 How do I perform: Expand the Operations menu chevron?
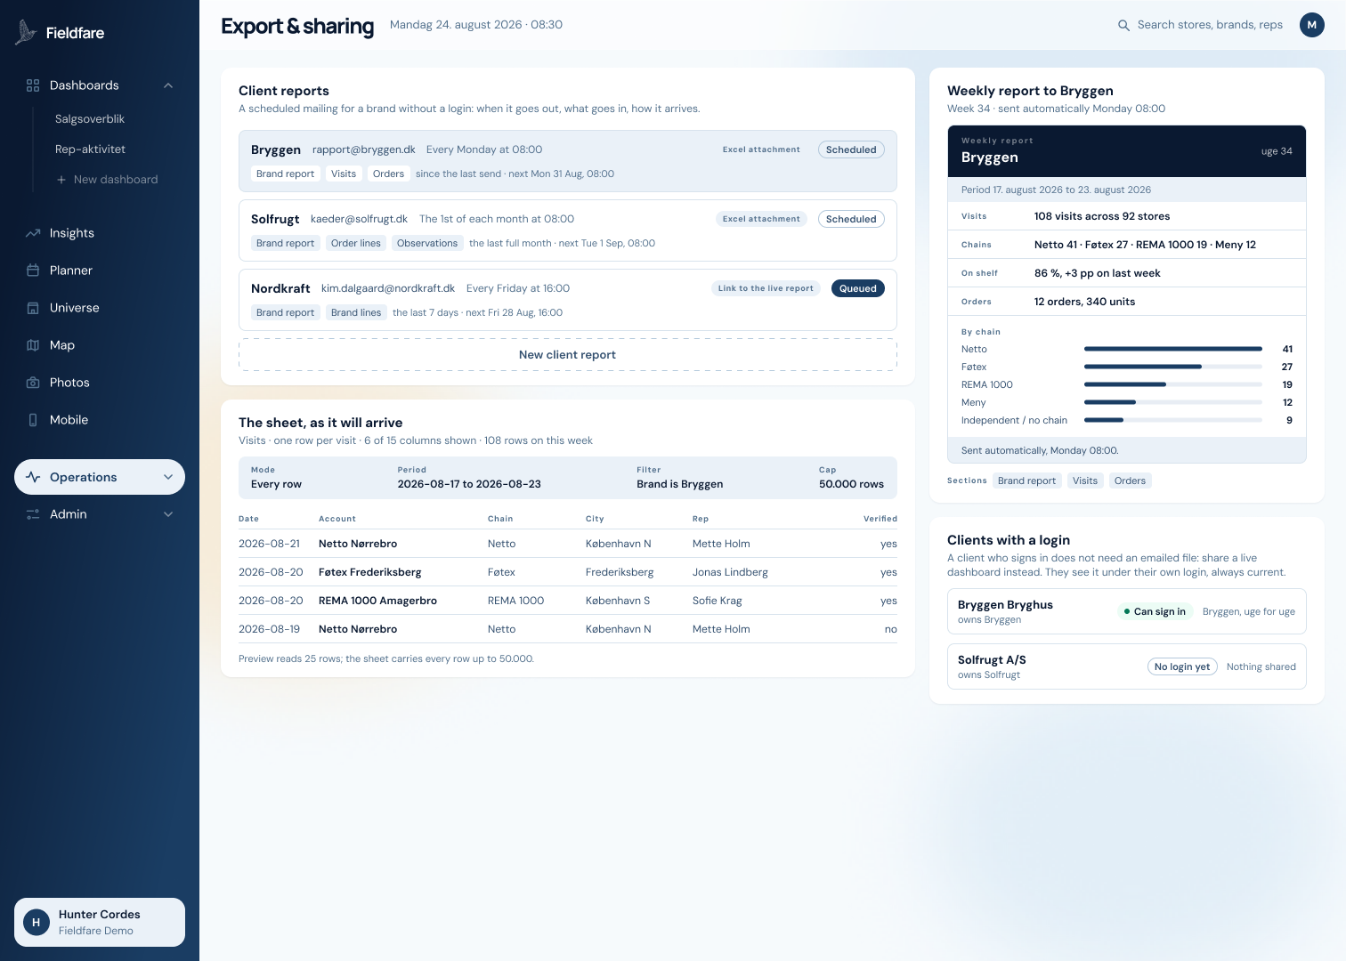pos(168,477)
